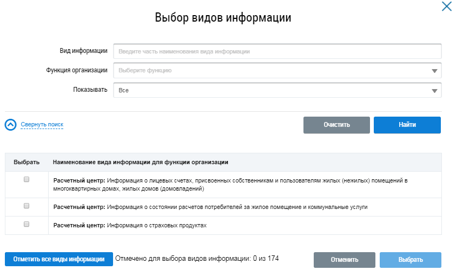
Task: Check the состоянии расчетов потребителей row checkbox
Action: click(x=27, y=206)
